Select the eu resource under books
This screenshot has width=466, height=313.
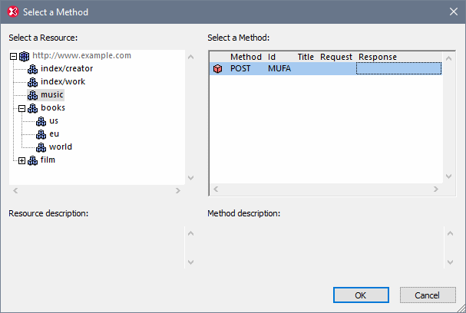click(54, 134)
